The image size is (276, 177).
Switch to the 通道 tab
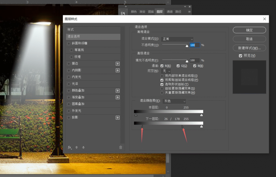pyautogui.click(x=170, y=12)
